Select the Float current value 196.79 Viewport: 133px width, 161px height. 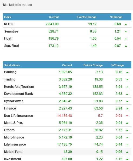point(54,38)
